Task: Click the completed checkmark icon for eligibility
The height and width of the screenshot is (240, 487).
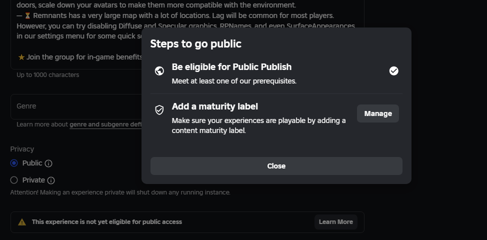Action: pyautogui.click(x=394, y=71)
